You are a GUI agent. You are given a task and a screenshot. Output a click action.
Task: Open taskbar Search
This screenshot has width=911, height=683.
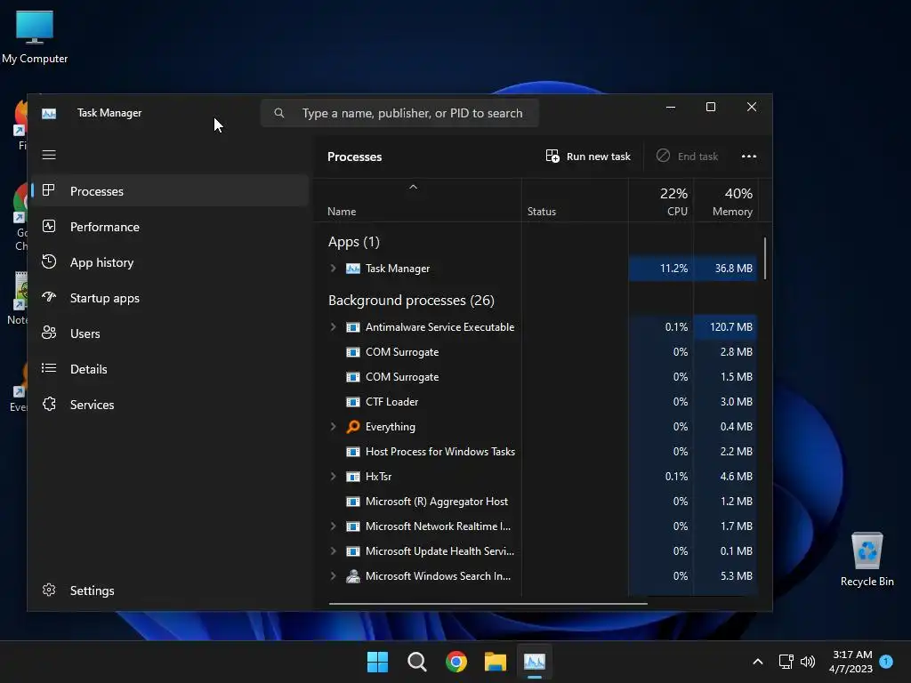pyautogui.click(x=416, y=662)
